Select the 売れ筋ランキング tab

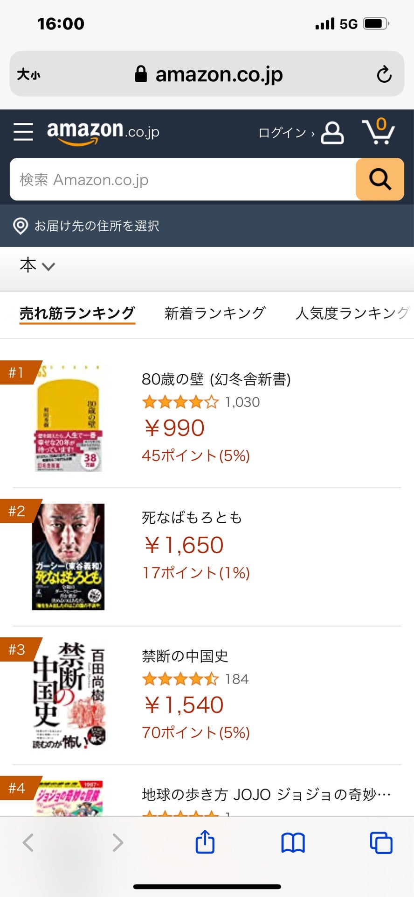[x=77, y=313]
